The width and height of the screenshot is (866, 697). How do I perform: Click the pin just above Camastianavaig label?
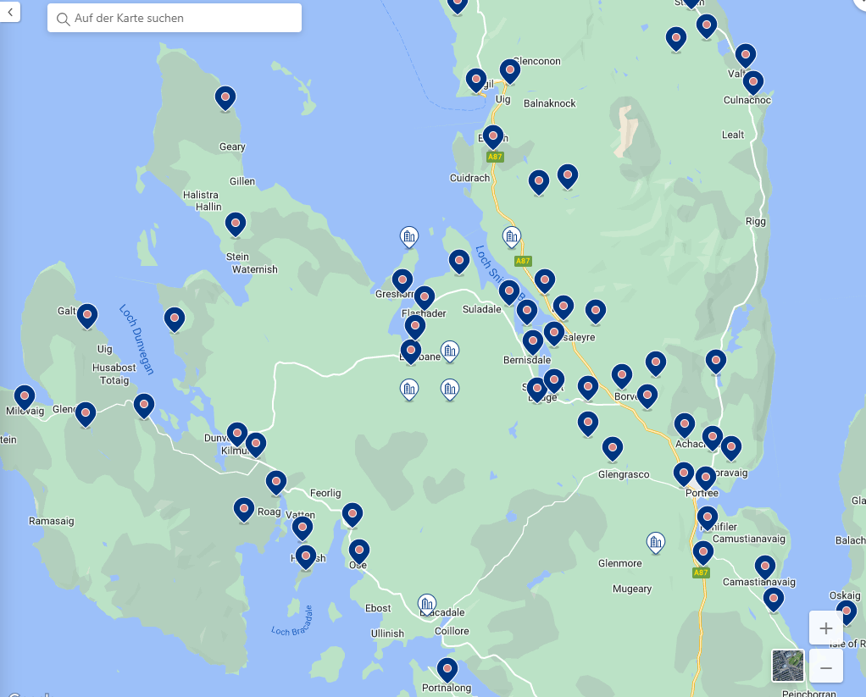765,568
